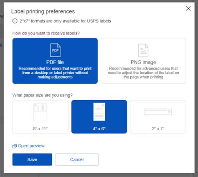
Task: Click the 8" x 11" sheet layout icon
Action: [40, 112]
